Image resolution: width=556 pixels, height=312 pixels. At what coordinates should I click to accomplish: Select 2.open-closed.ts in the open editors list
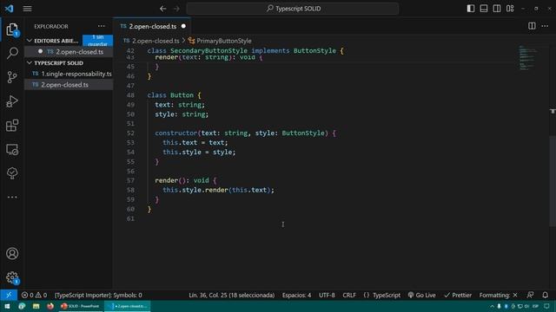[69, 52]
